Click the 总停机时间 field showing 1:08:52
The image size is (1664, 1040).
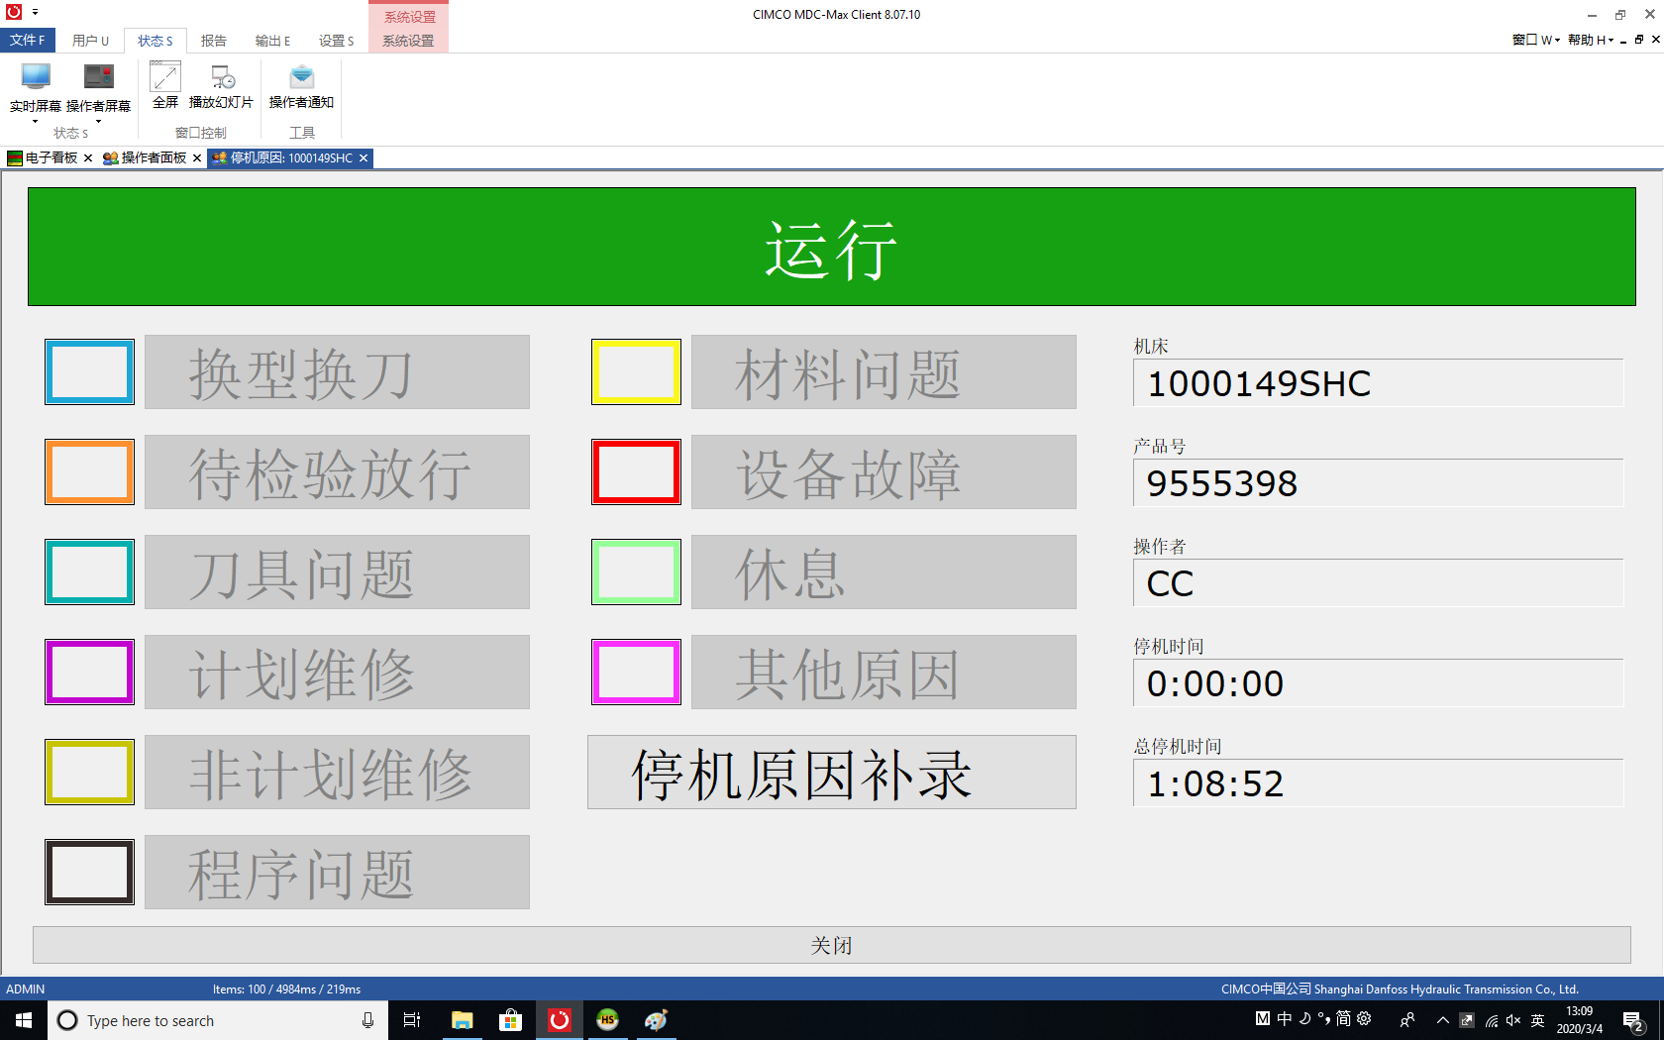coord(1379,783)
